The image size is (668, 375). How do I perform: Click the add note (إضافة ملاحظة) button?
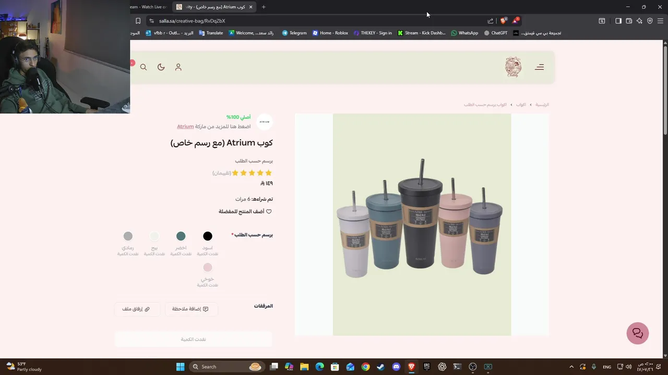(x=191, y=309)
